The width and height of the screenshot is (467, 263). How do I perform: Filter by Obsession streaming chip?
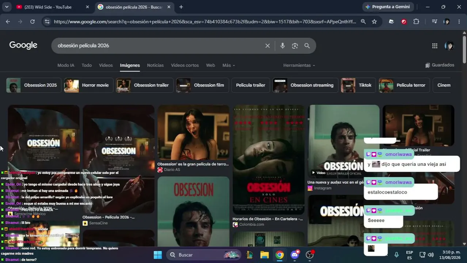coord(305,85)
